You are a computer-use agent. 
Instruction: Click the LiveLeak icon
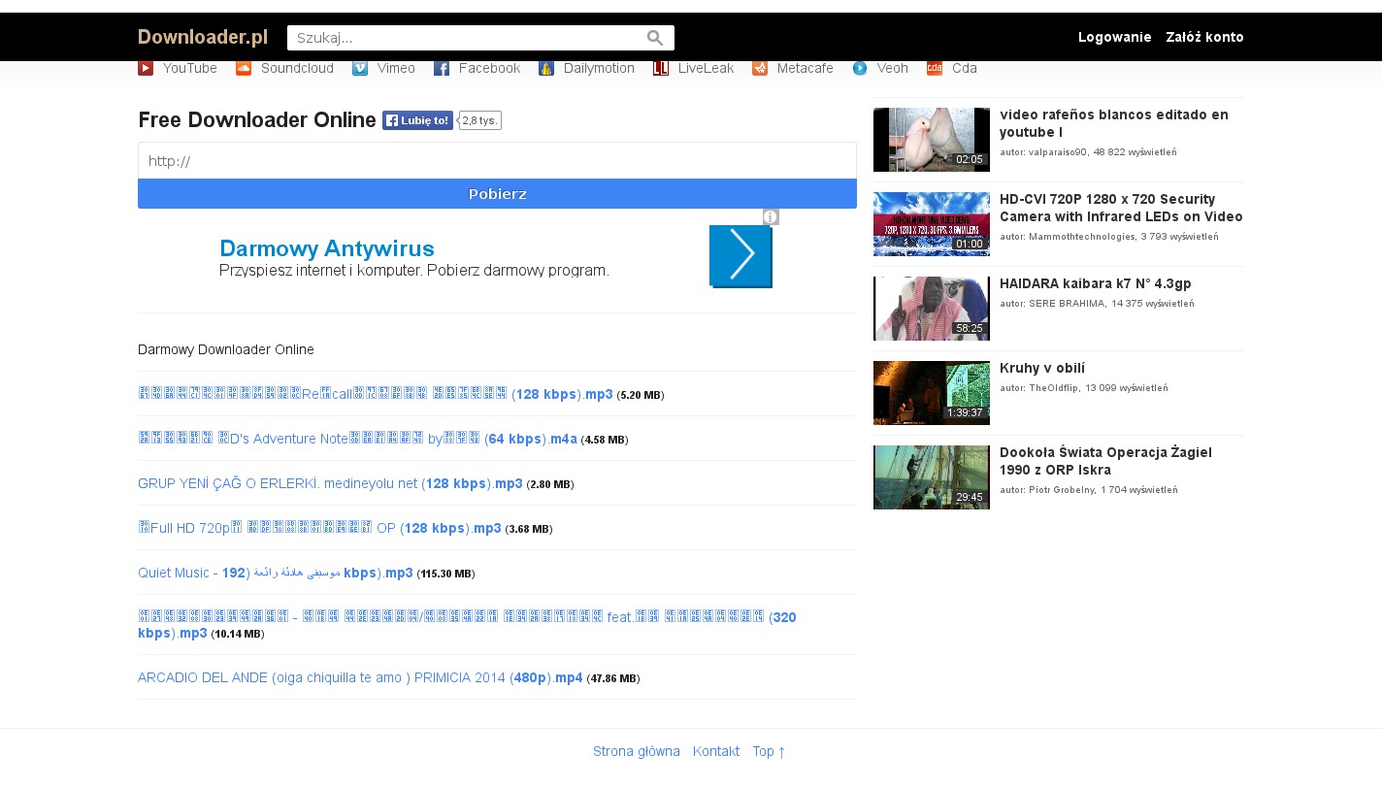click(x=661, y=68)
